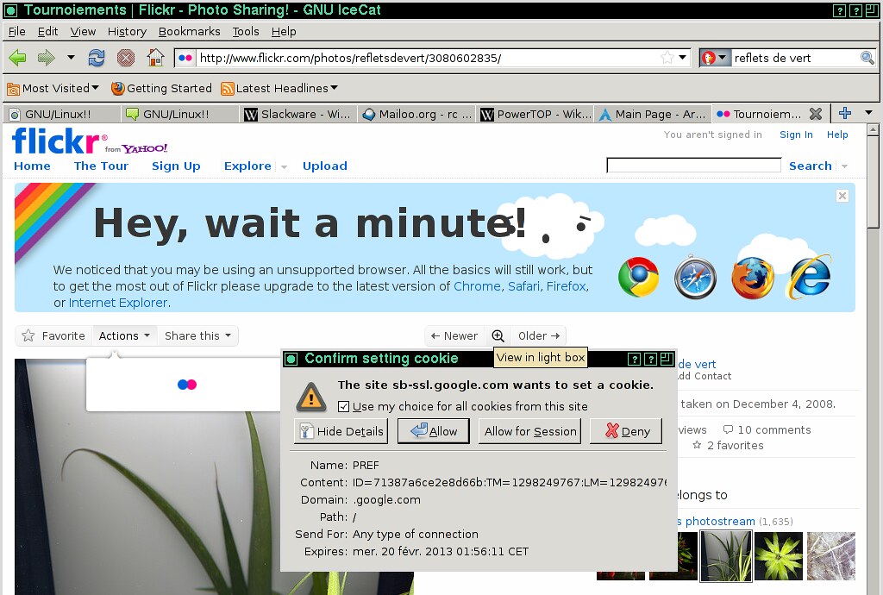Open the Share this dropdown

coord(197,335)
